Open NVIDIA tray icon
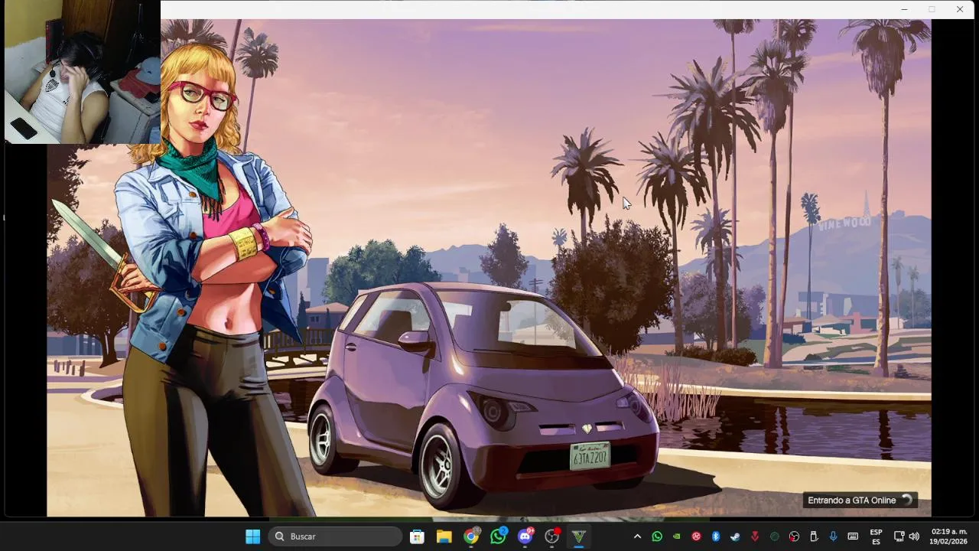979x551 pixels. tap(676, 536)
